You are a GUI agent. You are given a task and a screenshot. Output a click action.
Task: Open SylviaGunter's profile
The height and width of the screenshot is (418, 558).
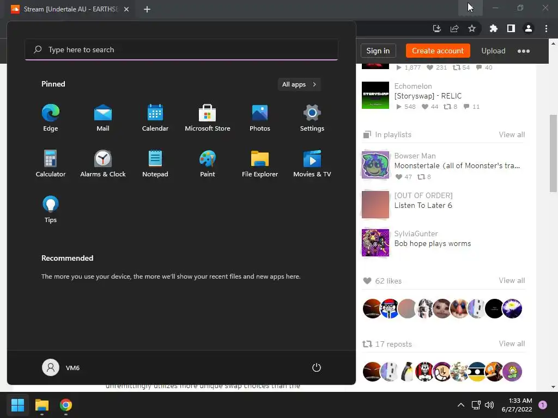click(416, 233)
